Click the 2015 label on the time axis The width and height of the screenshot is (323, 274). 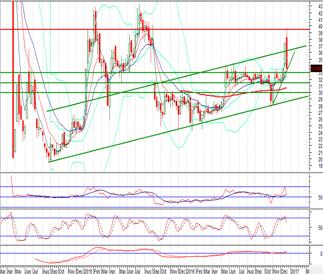tap(89, 272)
